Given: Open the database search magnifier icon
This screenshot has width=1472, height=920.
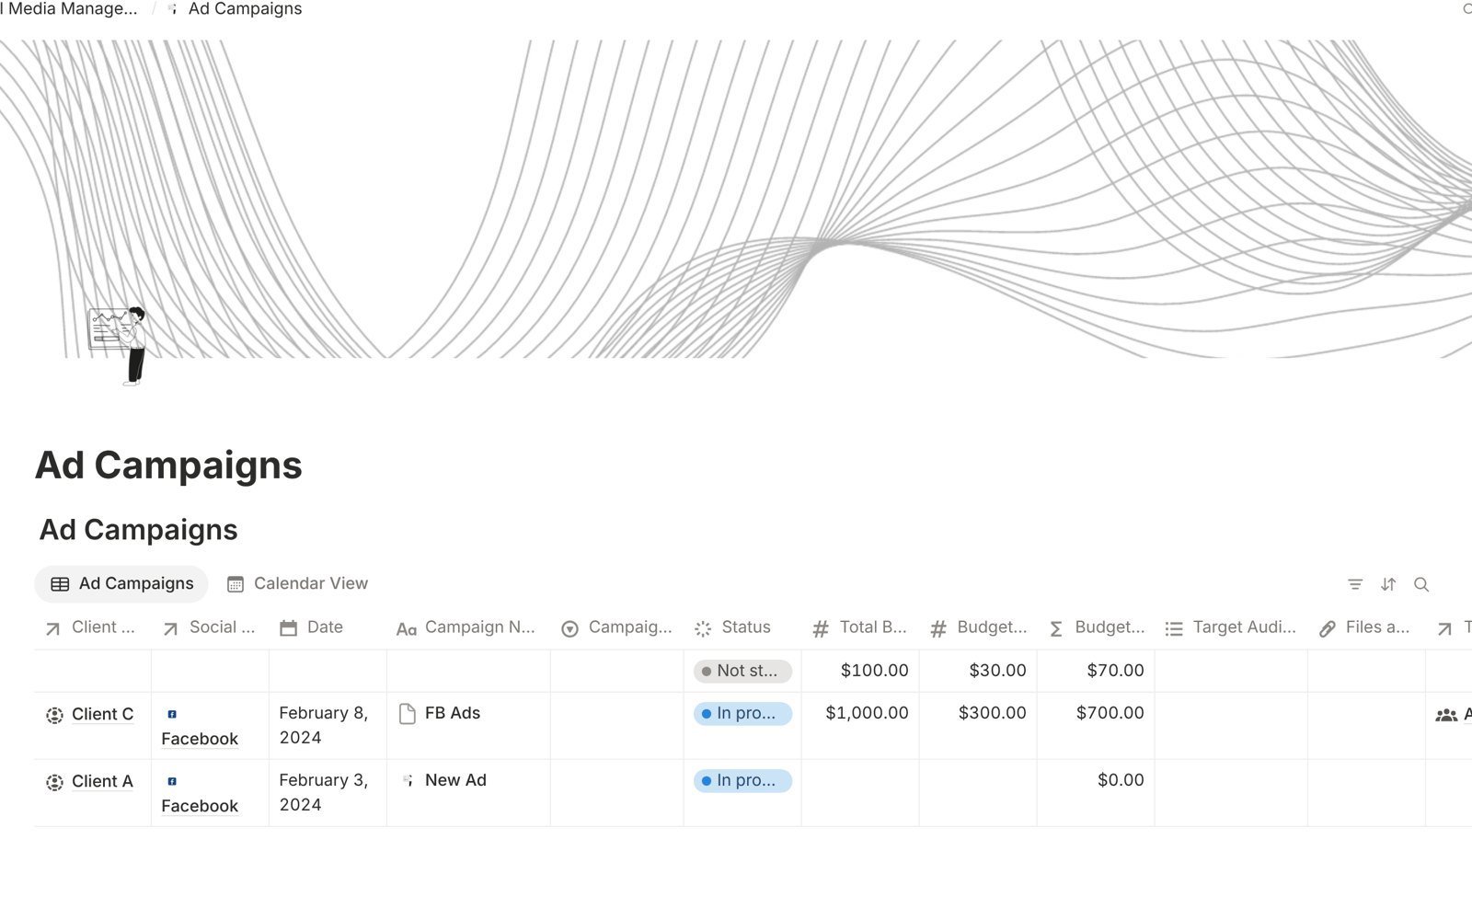Looking at the screenshot, I should tap(1421, 584).
